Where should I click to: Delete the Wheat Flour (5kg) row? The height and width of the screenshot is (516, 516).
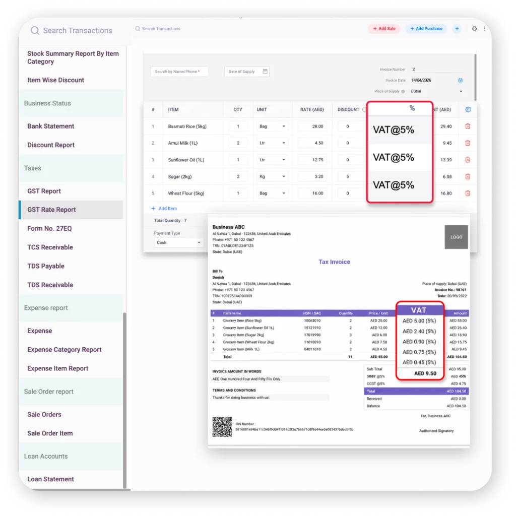(468, 193)
